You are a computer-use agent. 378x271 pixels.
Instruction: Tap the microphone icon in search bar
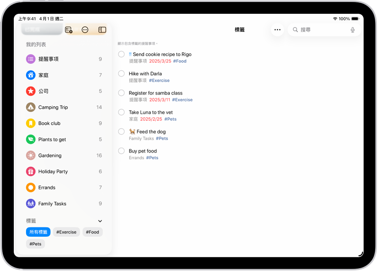click(352, 29)
